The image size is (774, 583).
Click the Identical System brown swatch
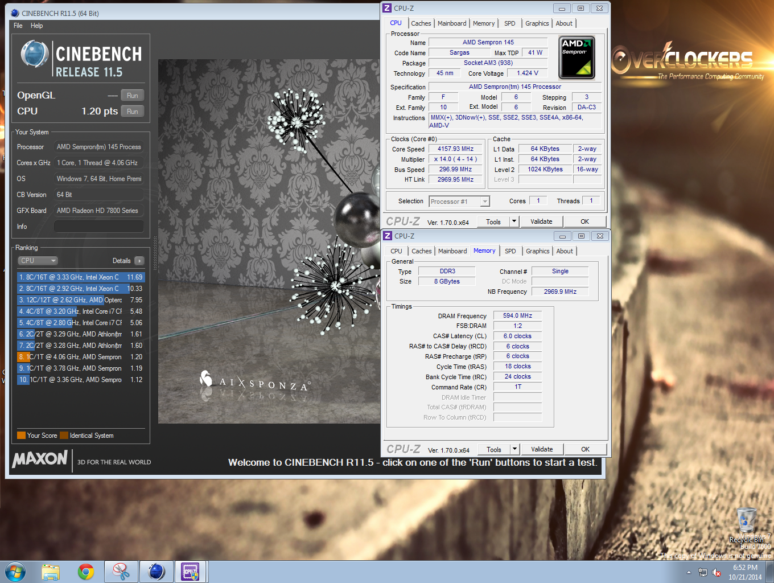pos(64,436)
